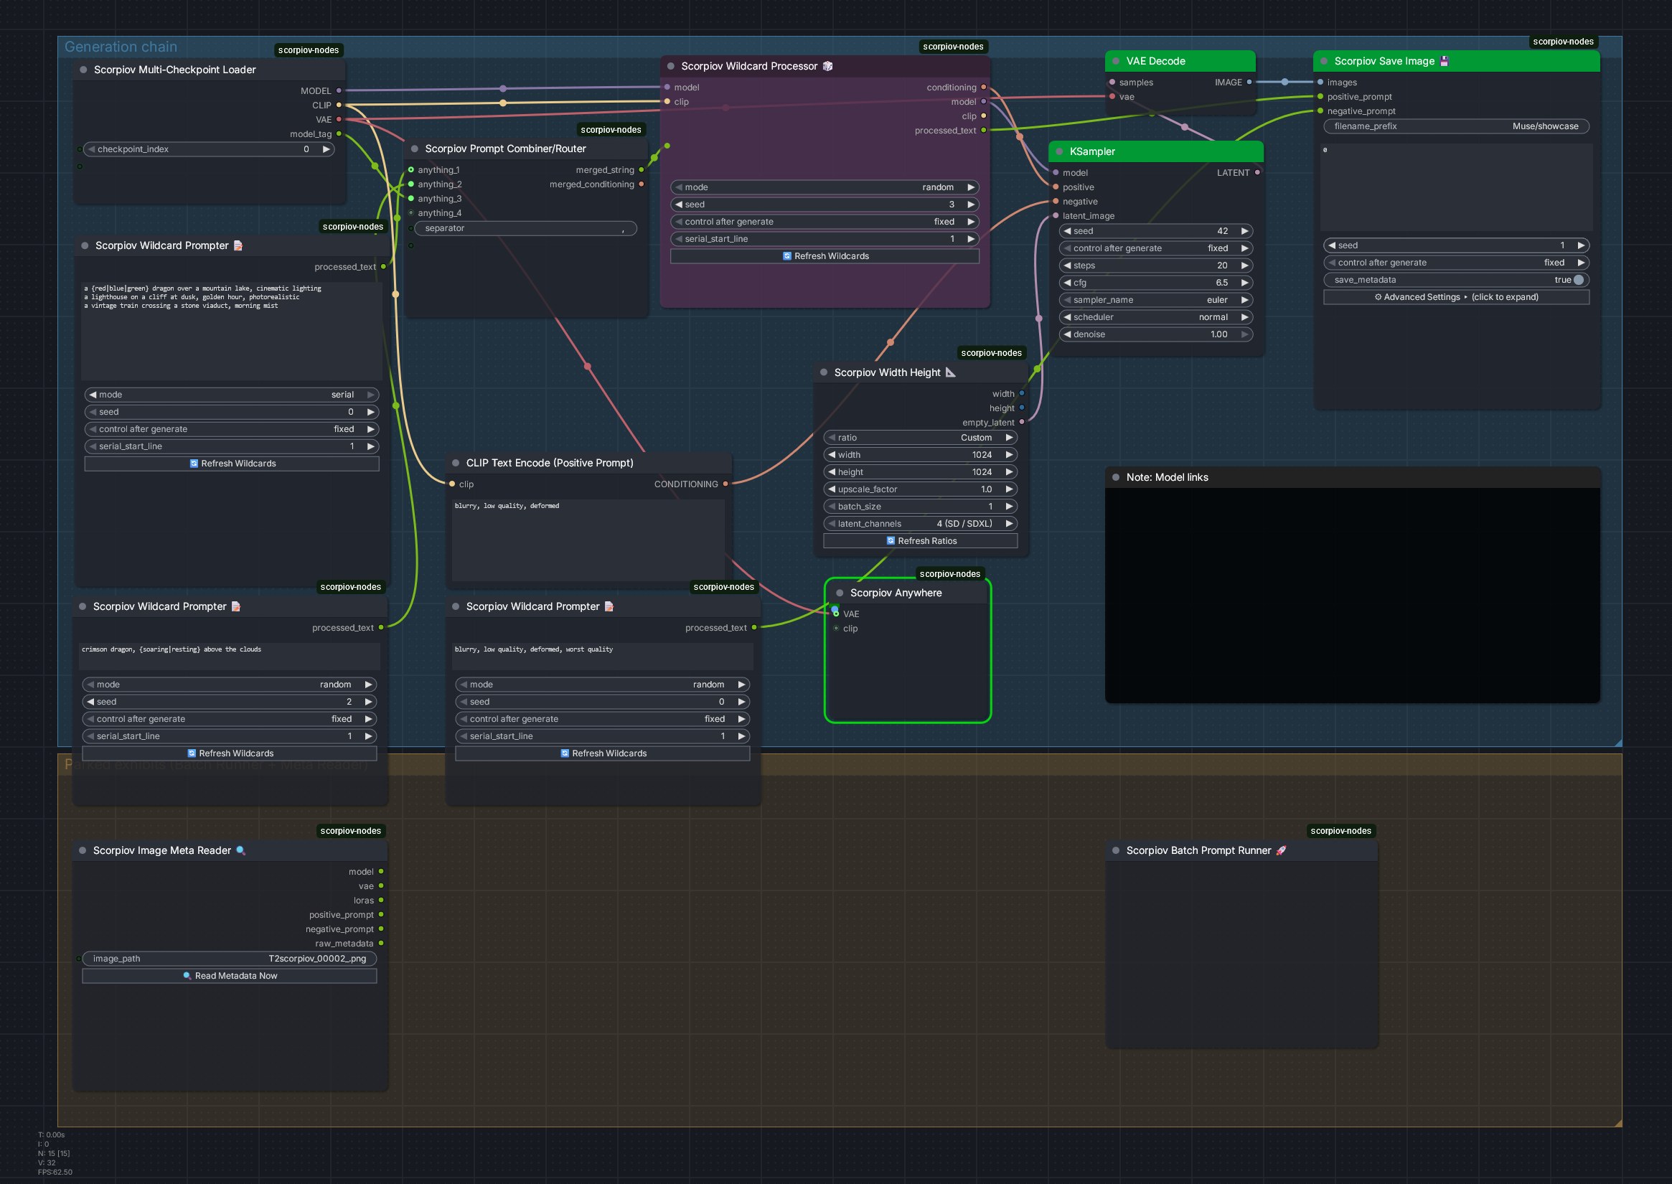Click the Note: Model links black text area
Image resolution: width=1672 pixels, height=1184 pixels.
[1352, 596]
